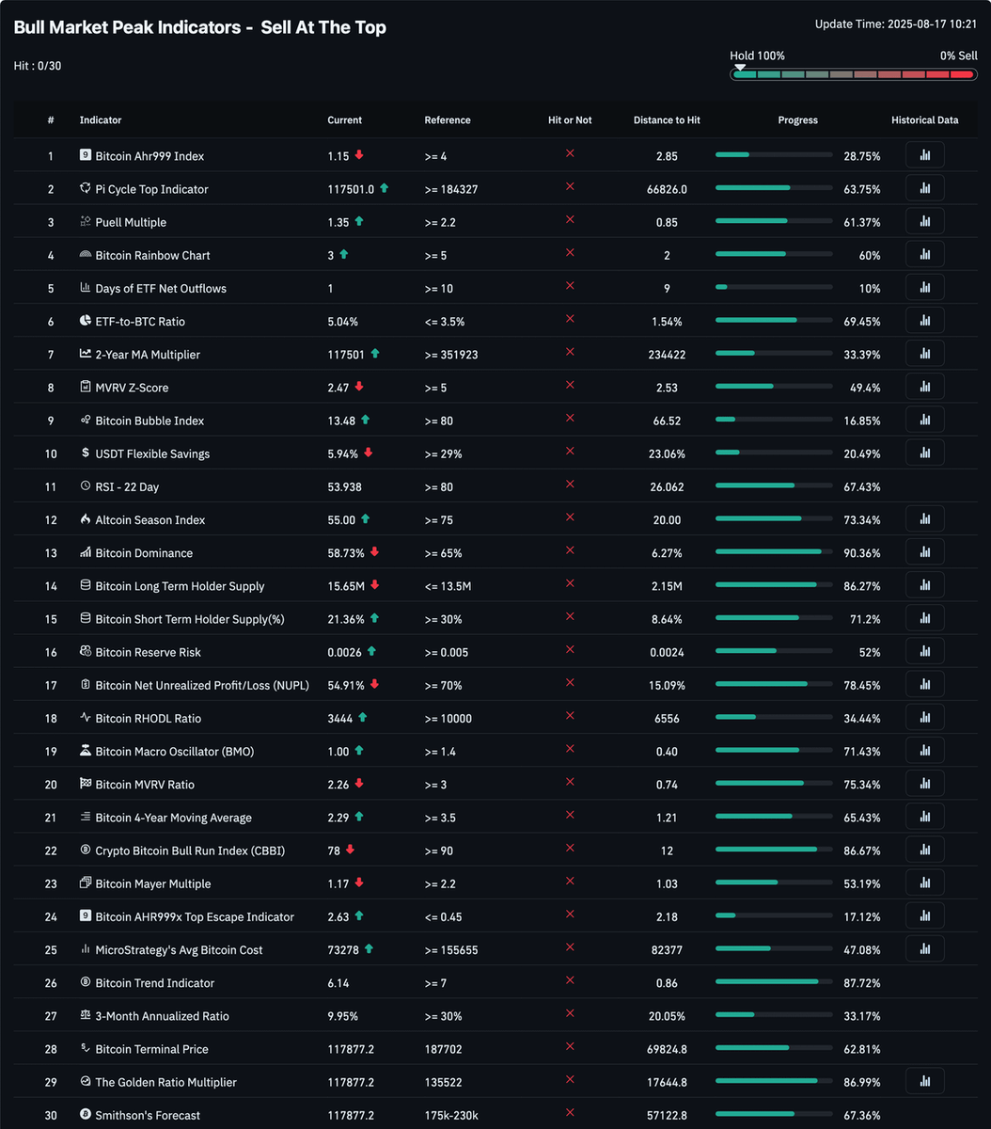This screenshot has height=1129, width=991.
Task: Click the red X marker for MVRV Z-Score
Action: (570, 387)
